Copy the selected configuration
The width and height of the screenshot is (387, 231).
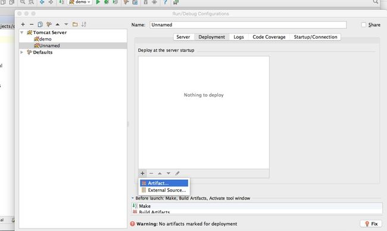click(x=40, y=24)
